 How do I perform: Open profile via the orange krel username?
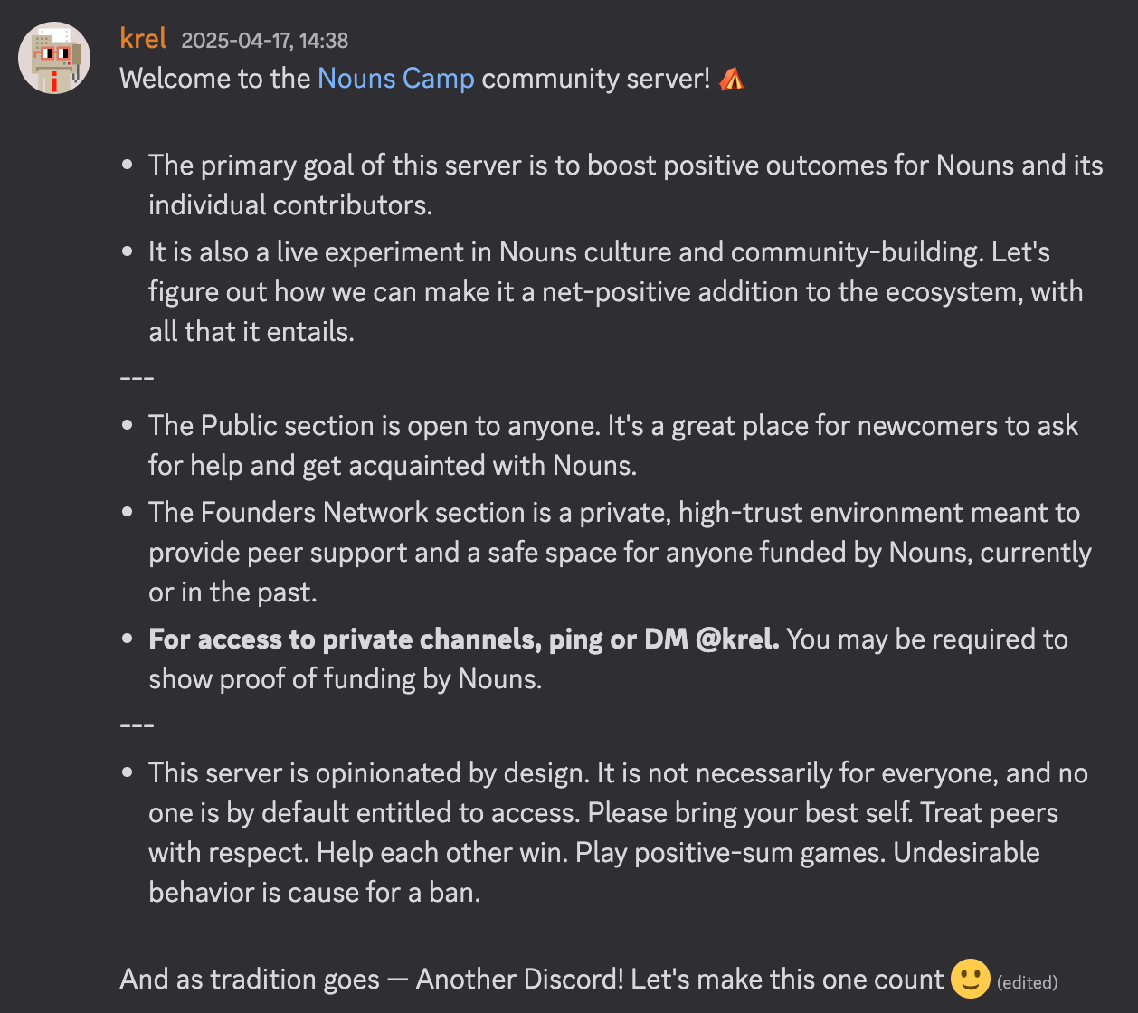[x=143, y=39]
